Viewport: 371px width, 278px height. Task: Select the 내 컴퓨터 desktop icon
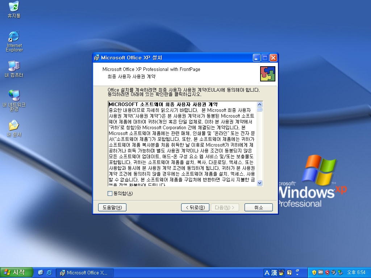(x=14, y=69)
